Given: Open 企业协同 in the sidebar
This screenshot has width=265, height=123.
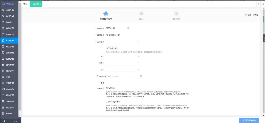Looking at the screenshot, I should click(x=9, y=101).
